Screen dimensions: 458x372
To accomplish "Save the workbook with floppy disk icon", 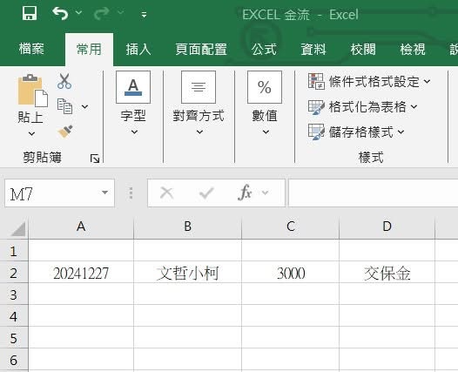I will [30, 13].
